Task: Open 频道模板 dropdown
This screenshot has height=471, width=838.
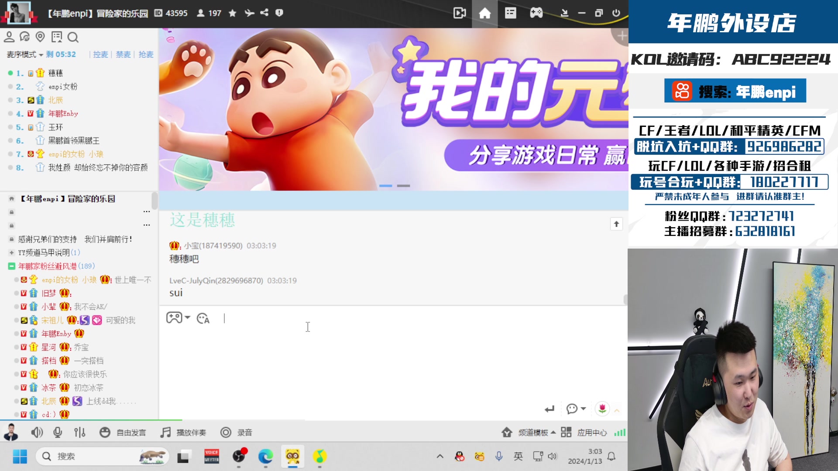Action: coord(537,433)
